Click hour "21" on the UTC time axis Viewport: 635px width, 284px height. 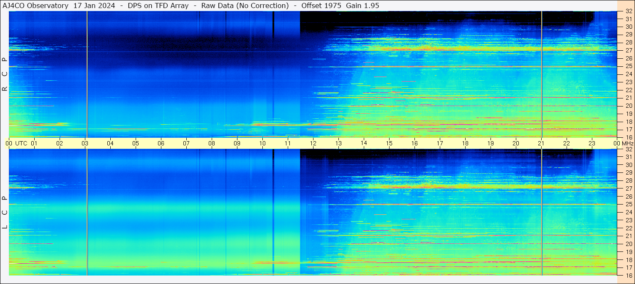541,143
